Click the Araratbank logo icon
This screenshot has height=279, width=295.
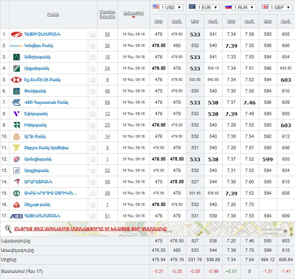(x=17, y=182)
